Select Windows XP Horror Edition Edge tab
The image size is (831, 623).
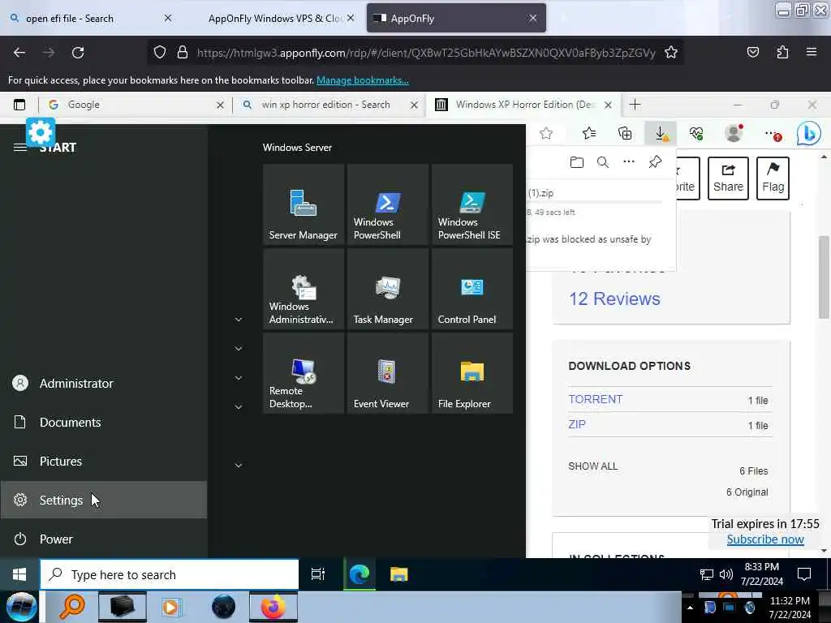tap(522, 105)
